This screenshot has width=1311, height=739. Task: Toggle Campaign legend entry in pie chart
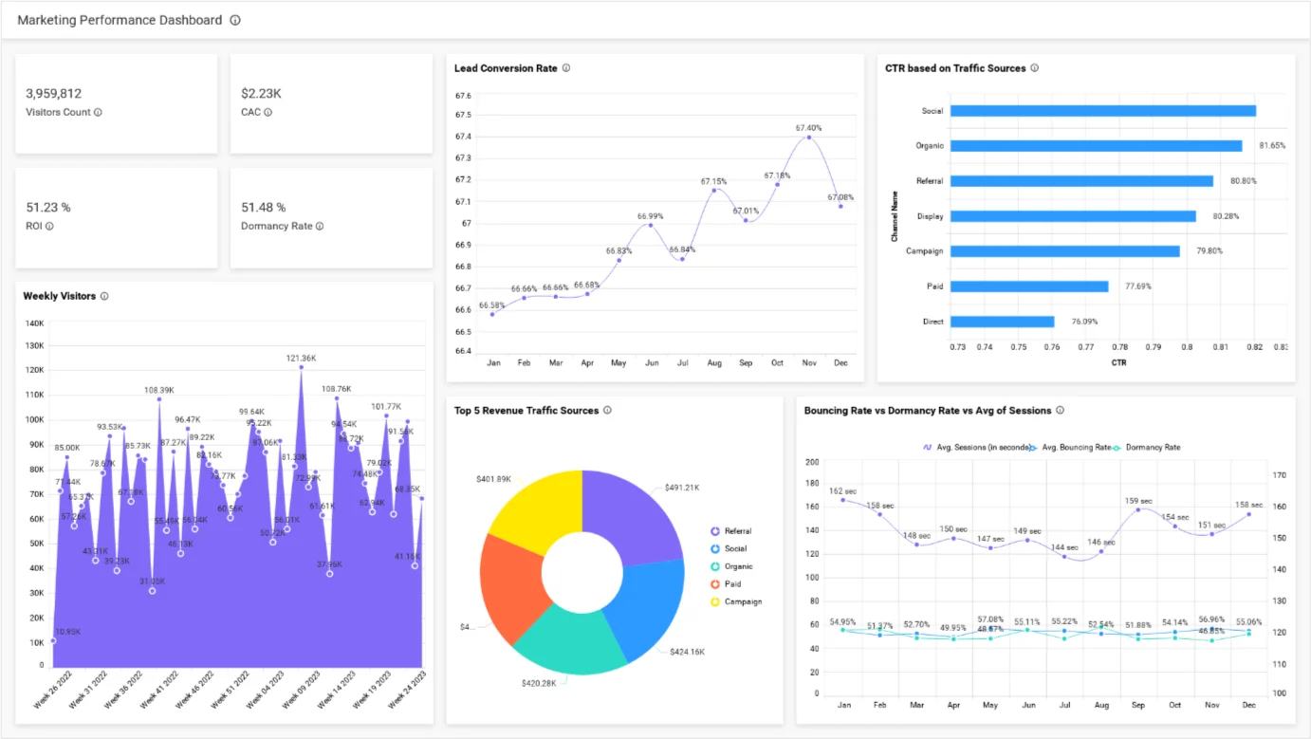coord(735,601)
